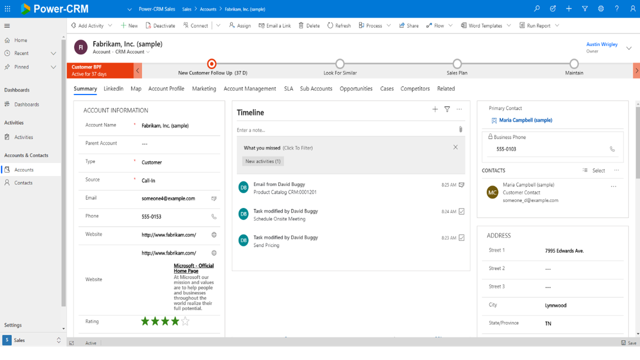Click Assign in the command bar
This screenshot has width=640, height=360.
(x=240, y=25)
